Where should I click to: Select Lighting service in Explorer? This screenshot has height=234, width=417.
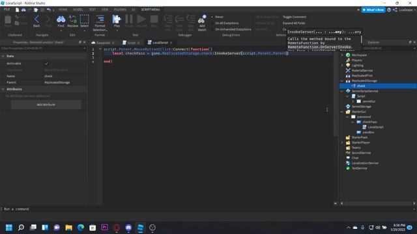point(357,65)
